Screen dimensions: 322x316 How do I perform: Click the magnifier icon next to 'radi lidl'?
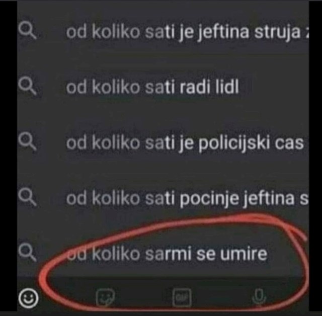point(27,87)
